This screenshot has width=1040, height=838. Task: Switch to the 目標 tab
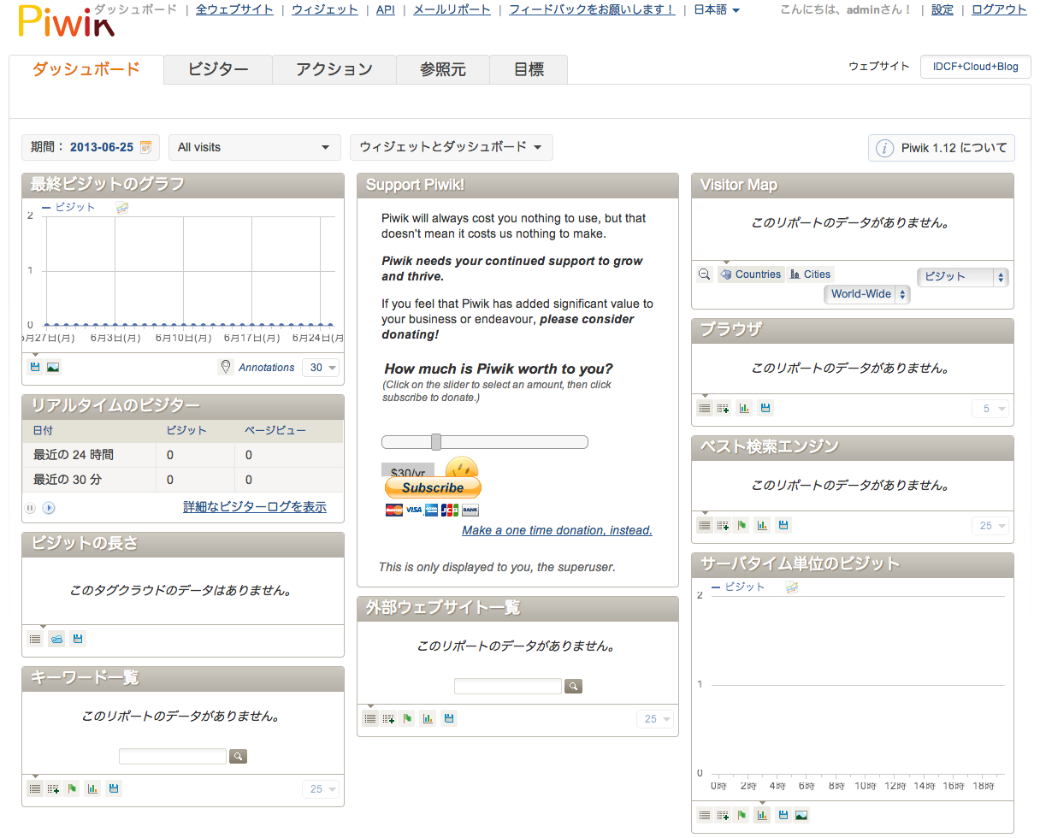529,70
